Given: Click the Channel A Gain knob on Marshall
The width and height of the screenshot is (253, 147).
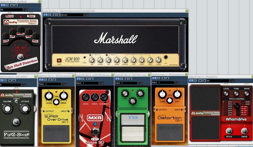Looking at the screenshot, I should click(92, 60).
